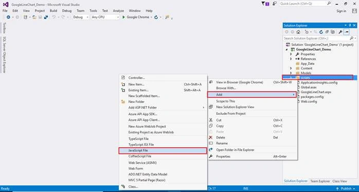Click the Collapse All icon in Solution Explorer

[x=327, y=32]
